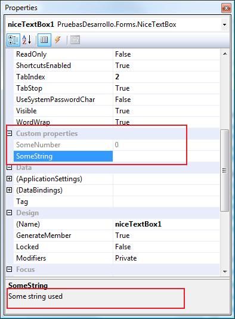This screenshot has height=319, width=235.
Task: Collapse the Focus category
Action: pos(10,269)
